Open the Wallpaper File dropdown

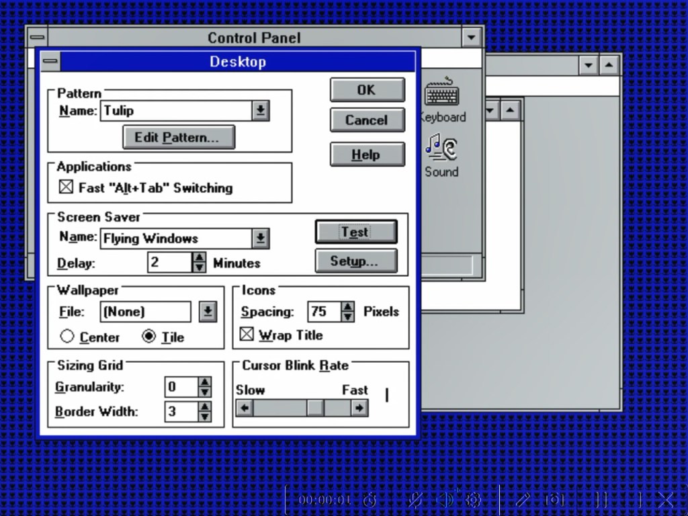click(x=208, y=311)
